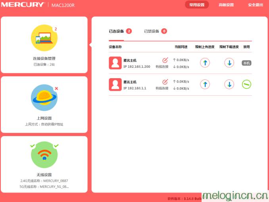The image size is (269, 202).
Task: Switch to the 已禁设备 tab
Action: tap(152, 31)
